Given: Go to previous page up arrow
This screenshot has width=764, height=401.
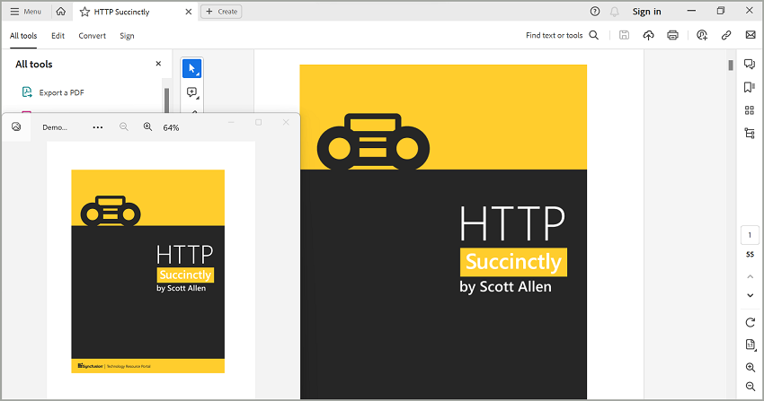Looking at the screenshot, I should pos(750,276).
